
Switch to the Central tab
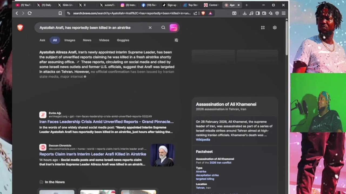pyautogui.click(x=211, y=5)
